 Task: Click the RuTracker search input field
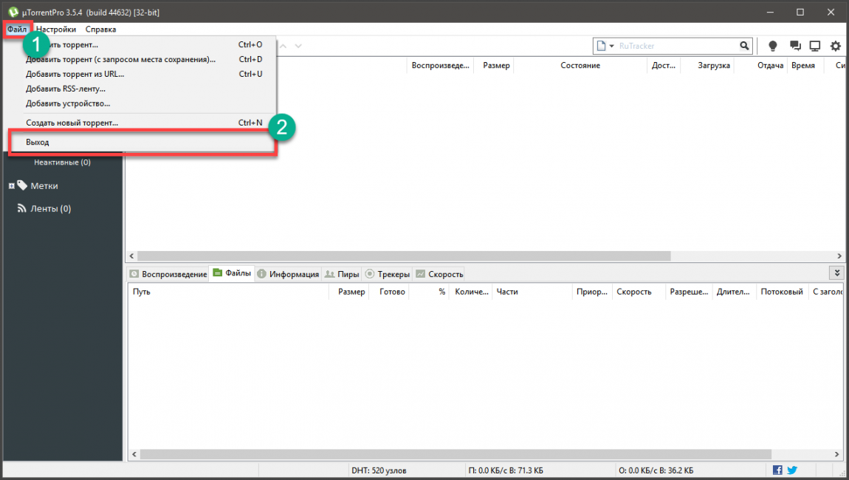[x=676, y=46]
